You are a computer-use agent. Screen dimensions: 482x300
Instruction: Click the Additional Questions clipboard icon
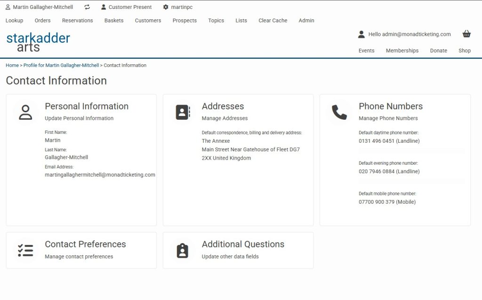pyautogui.click(x=183, y=250)
